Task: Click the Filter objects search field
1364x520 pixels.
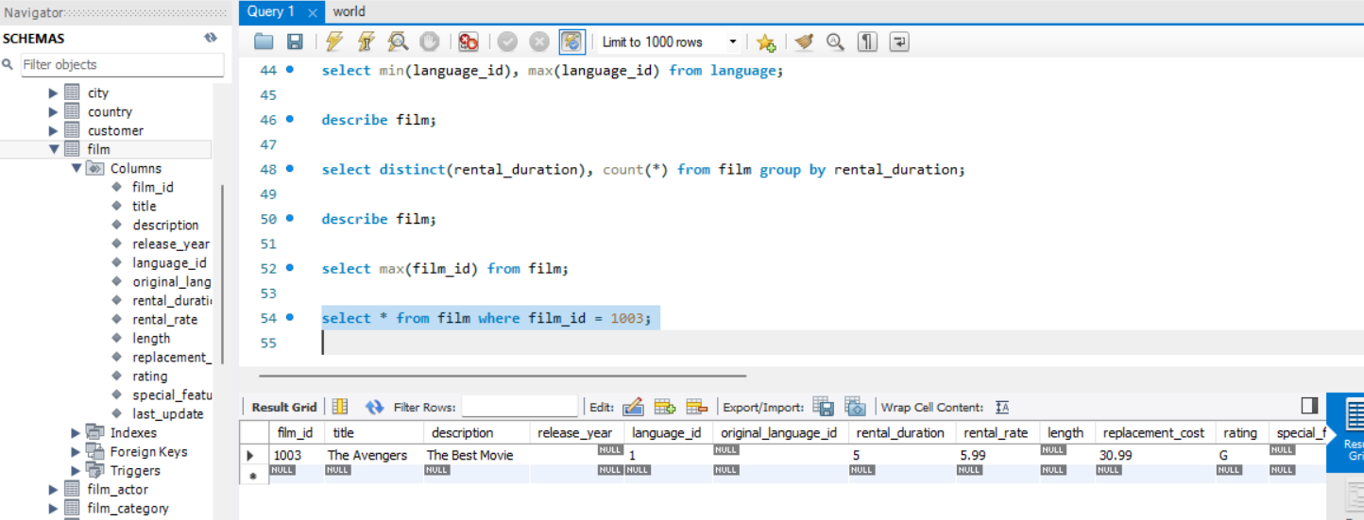Action: click(121, 64)
